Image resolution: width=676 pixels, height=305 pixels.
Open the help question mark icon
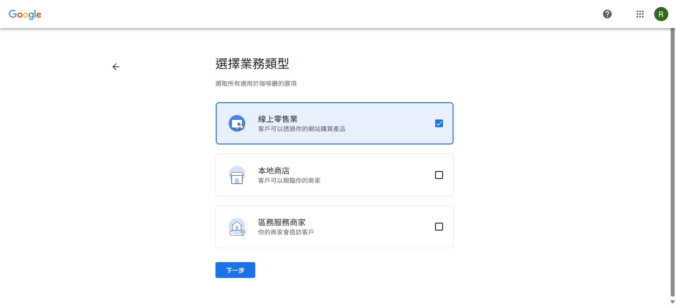(607, 14)
